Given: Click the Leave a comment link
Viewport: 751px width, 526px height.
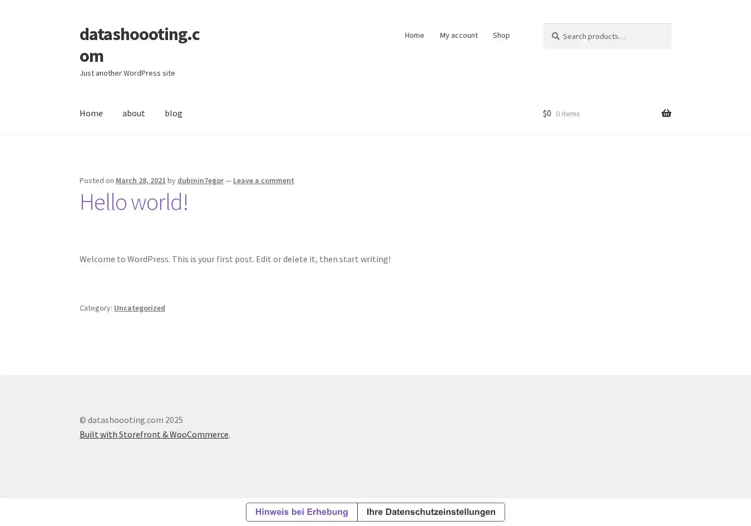Looking at the screenshot, I should pos(263,180).
